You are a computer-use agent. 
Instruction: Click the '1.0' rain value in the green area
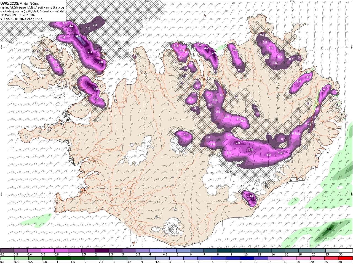point(328,229)
